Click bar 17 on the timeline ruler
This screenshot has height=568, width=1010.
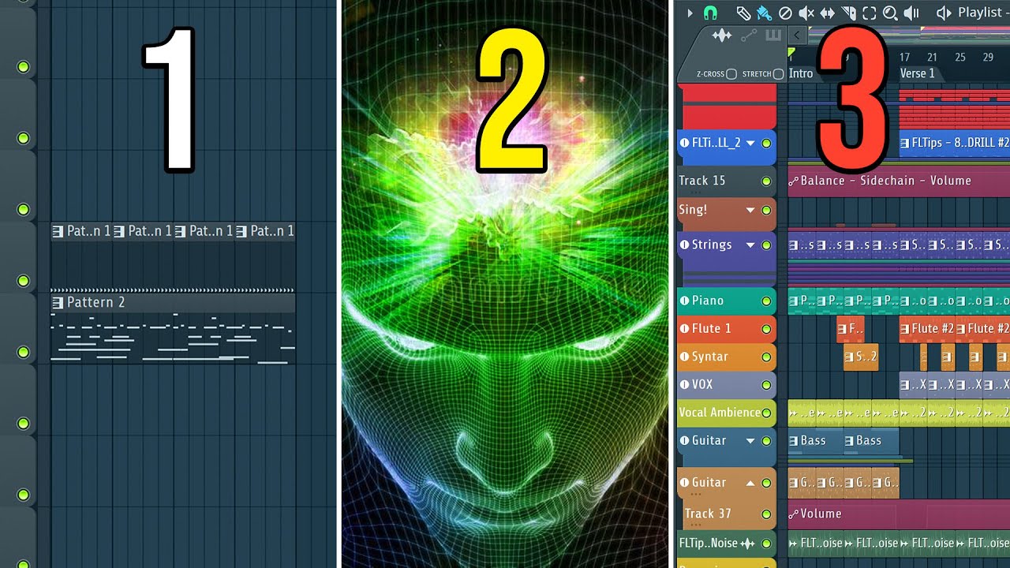[904, 57]
